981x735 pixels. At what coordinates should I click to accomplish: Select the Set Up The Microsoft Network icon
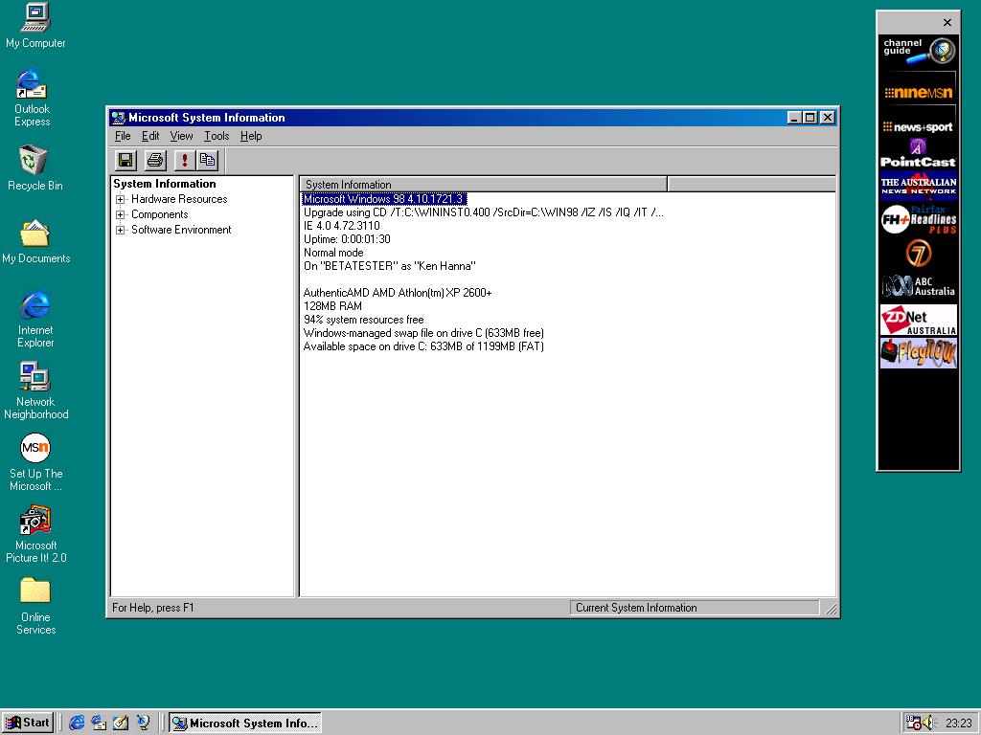(35, 462)
